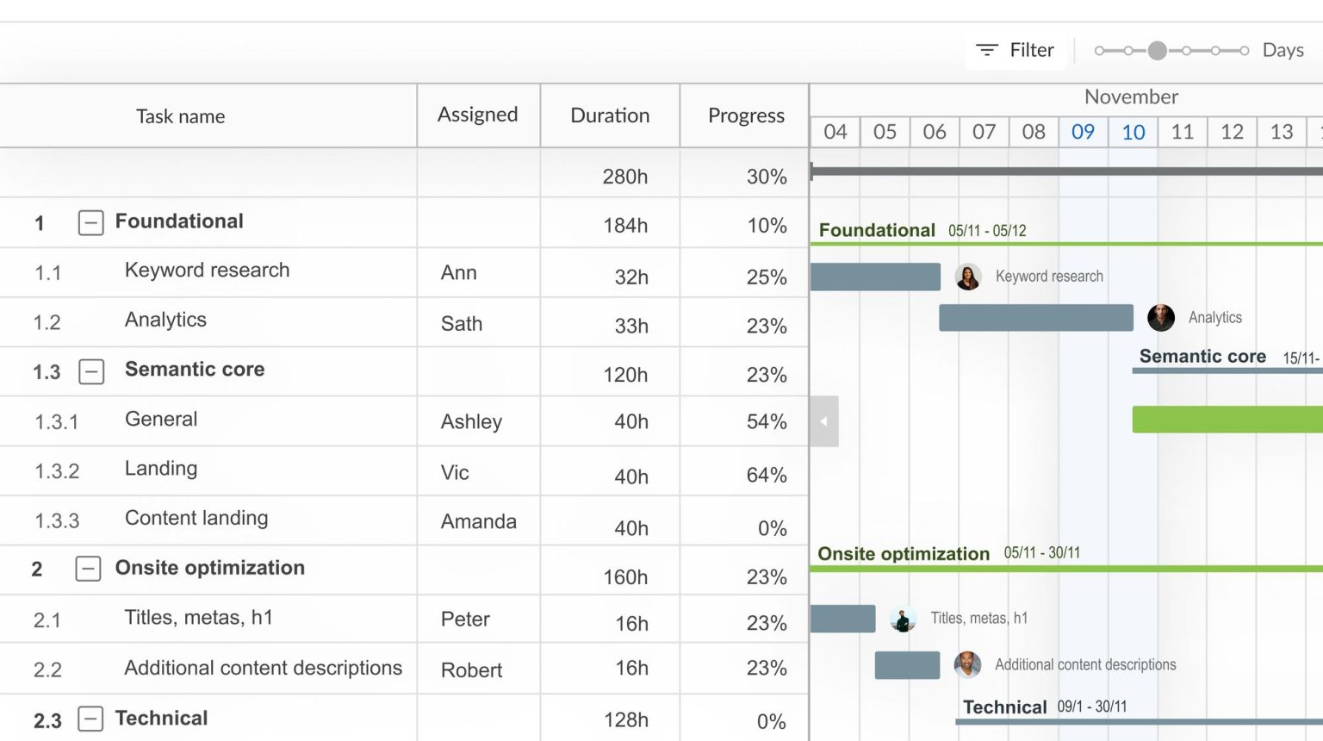The width and height of the screenshot is (1323, 741).
Task: Collapse the Onsite optimization group
Action: click(89, 569)
